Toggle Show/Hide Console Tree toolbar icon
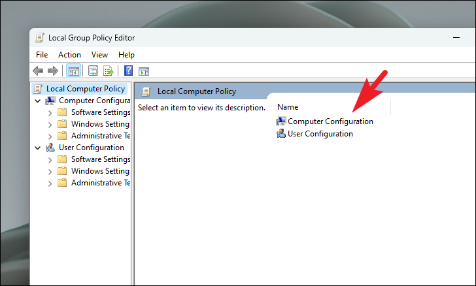 pos(73,71)
